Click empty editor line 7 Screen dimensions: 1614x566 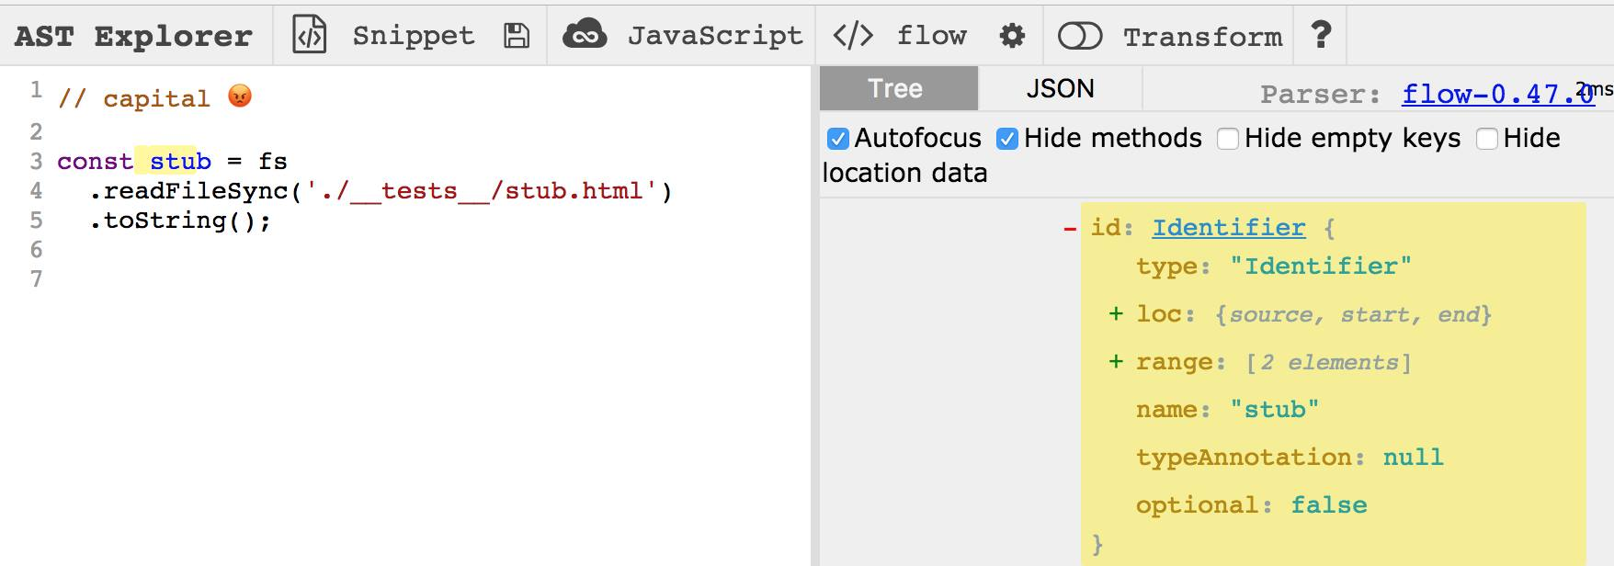tap(432, 278)
